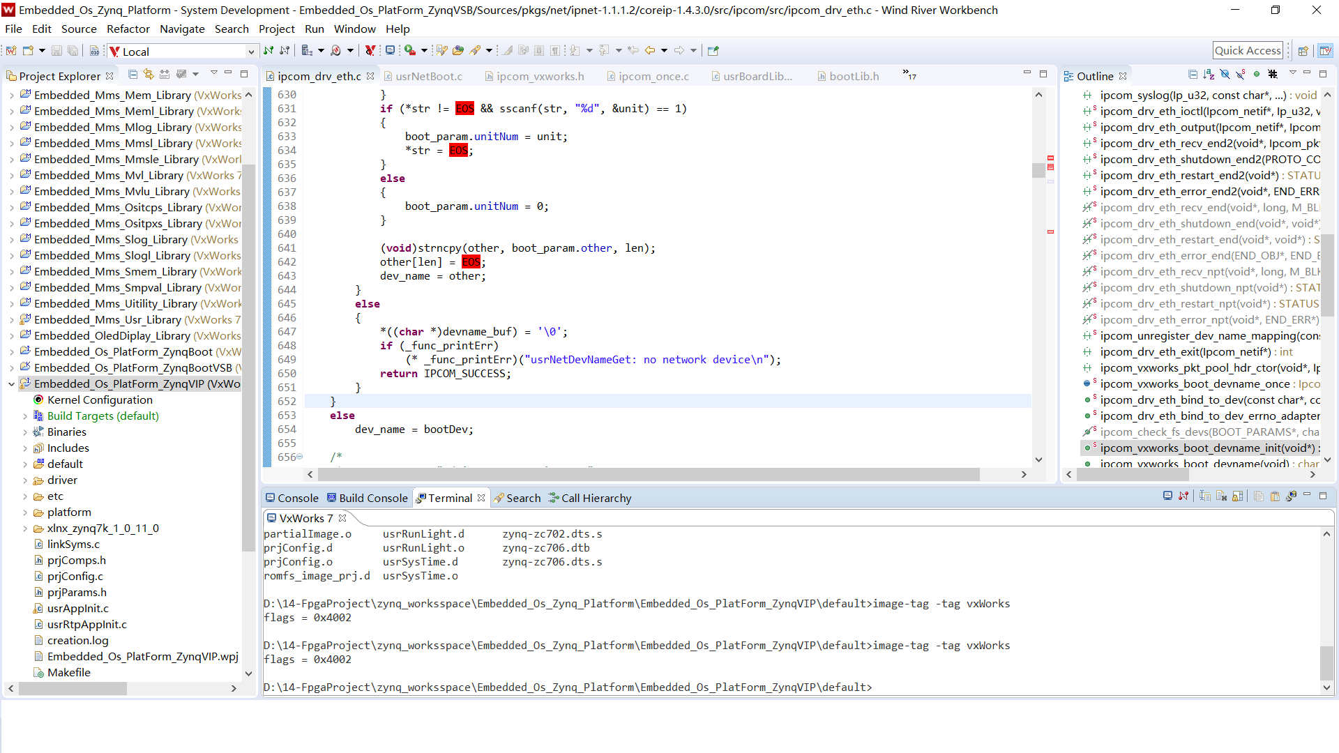Click Link with Editor icon
This screenshot has width=1339, height=753.
click(149, 75)
